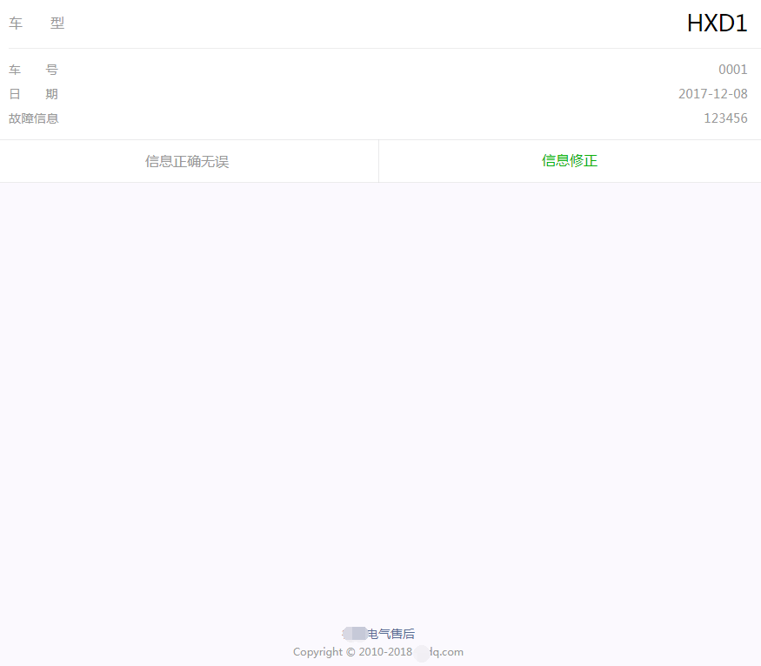Click the 车型 label
Screen dimensions: 761x666
coord(37,24)
